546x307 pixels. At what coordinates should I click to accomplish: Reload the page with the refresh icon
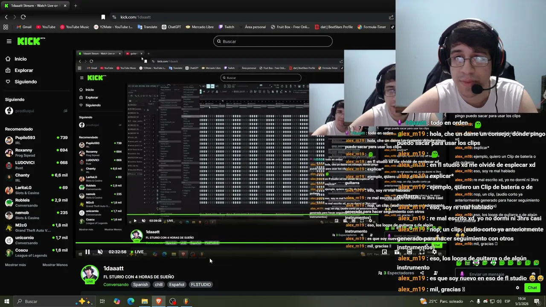tap(23, 17)
